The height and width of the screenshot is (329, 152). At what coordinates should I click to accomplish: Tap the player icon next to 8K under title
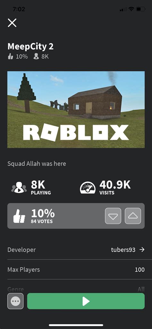[x=36, y=56]
